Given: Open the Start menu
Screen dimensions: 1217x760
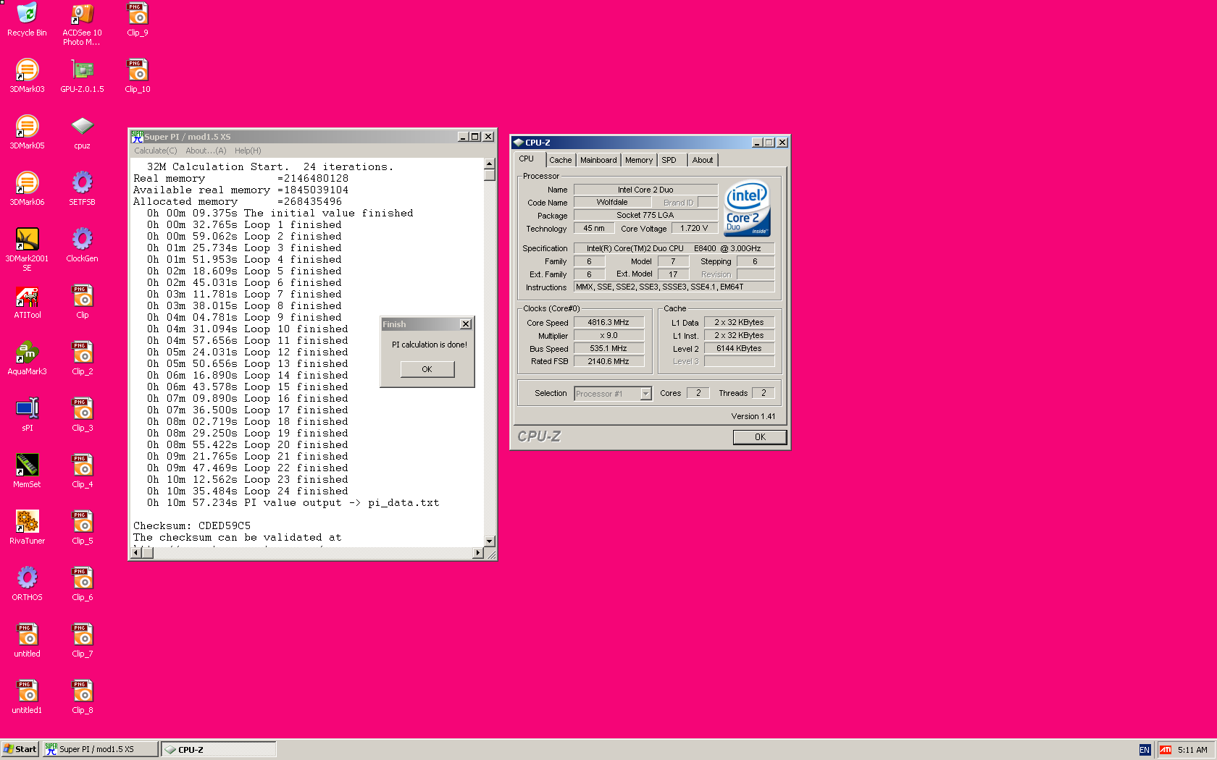Looking at the screenshot, I should [20, 749].
